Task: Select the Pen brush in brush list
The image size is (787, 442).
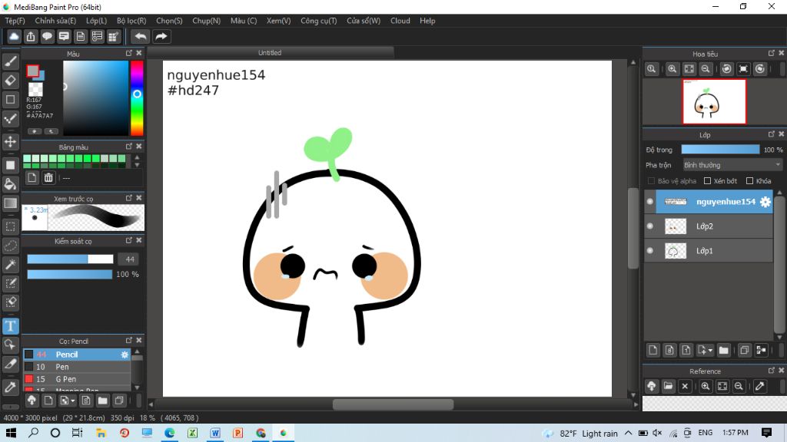Action: (78, 367)
